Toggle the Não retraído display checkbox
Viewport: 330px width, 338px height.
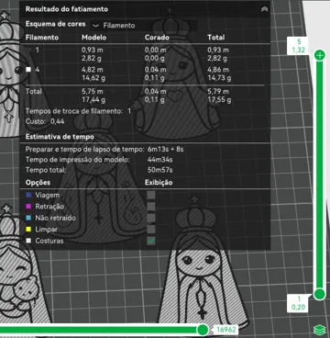coord(151,218)
